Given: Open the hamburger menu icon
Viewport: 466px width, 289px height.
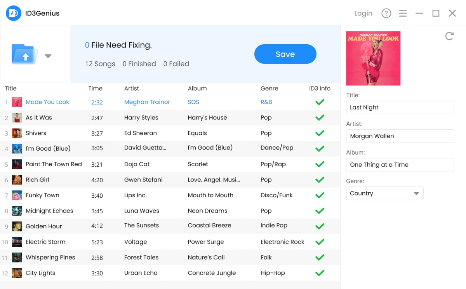Looking at the screenshot, I should 403,13.
